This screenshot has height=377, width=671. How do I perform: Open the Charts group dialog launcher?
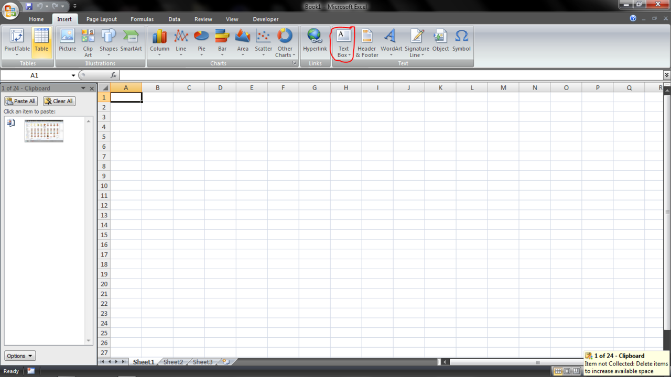pyautogui.click(x=294, y=63)
